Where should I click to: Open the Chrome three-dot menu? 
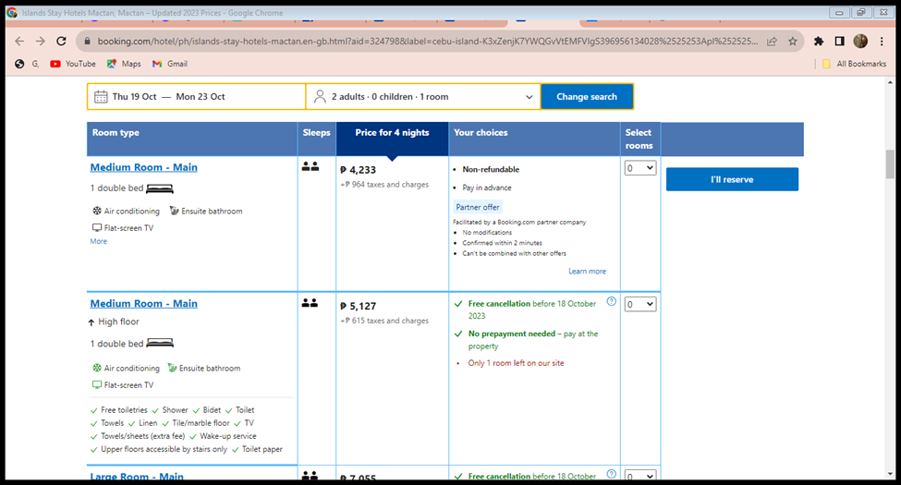[x=882, y=42]
